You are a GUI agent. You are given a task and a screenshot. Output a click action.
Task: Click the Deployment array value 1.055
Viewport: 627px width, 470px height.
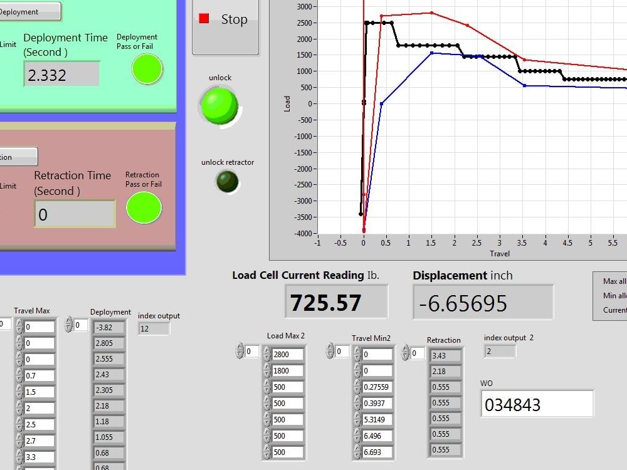108,437
